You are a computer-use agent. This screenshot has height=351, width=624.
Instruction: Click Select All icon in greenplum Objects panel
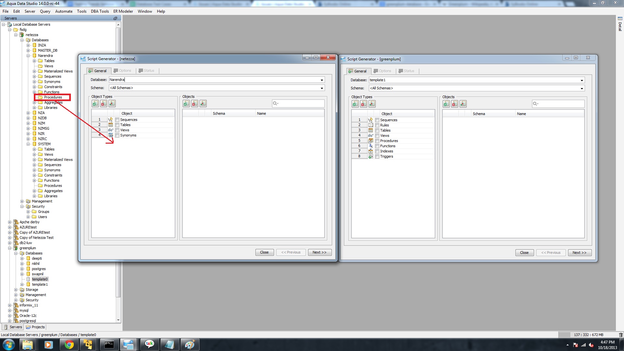coord(446,104)
